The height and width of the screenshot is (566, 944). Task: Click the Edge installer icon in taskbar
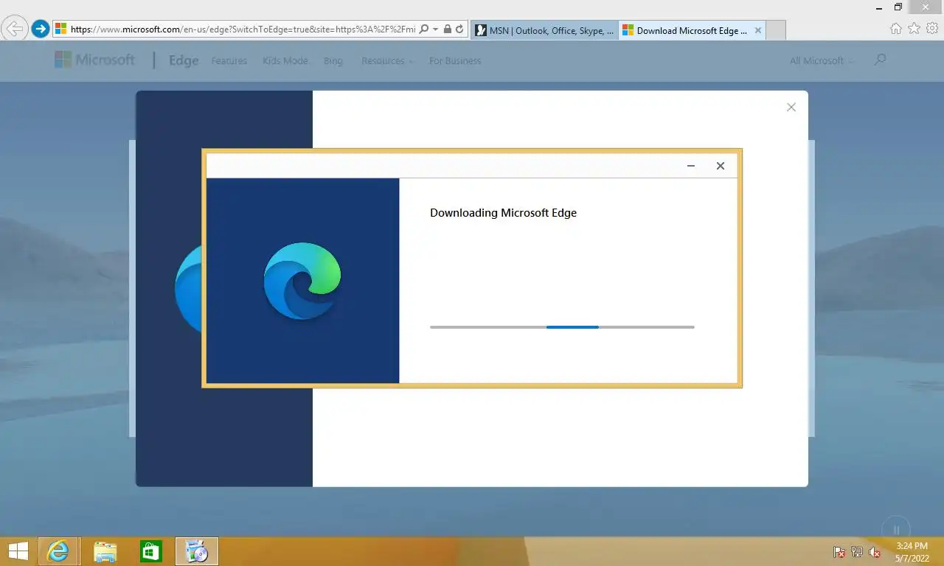click(197, 551)
